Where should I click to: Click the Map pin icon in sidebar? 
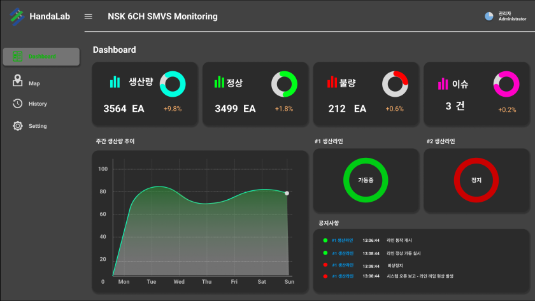point(18,81)
